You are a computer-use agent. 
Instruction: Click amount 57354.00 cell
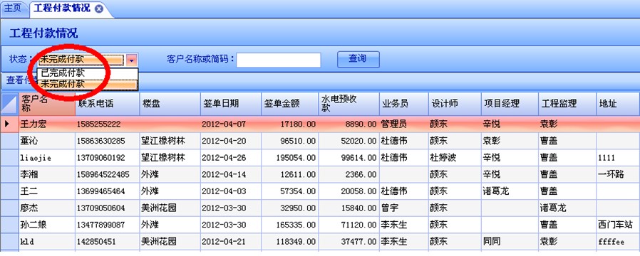coord(289,191)
